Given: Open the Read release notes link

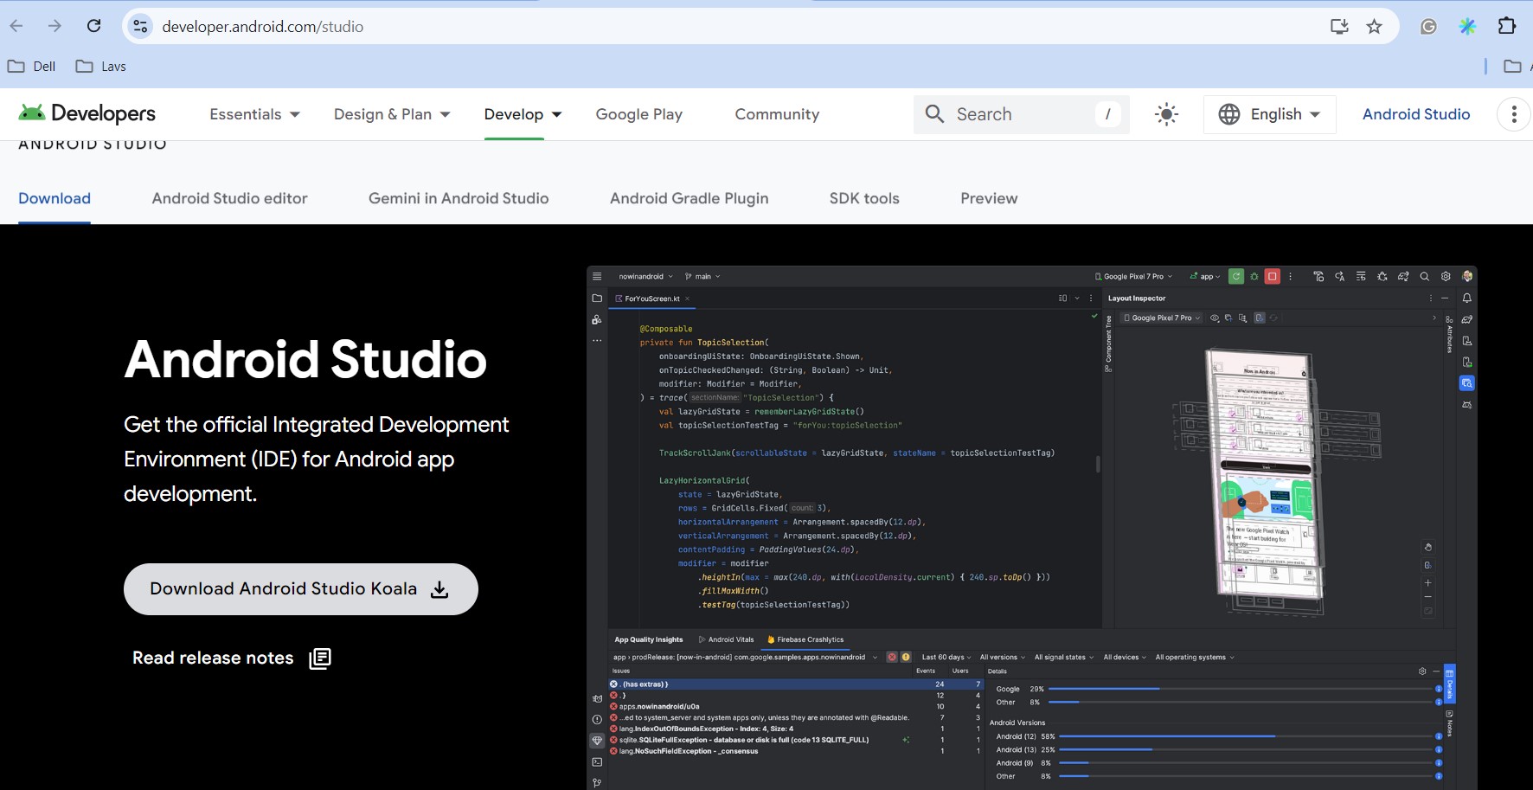Looking at the screenshot, I should tap(232, 658).
